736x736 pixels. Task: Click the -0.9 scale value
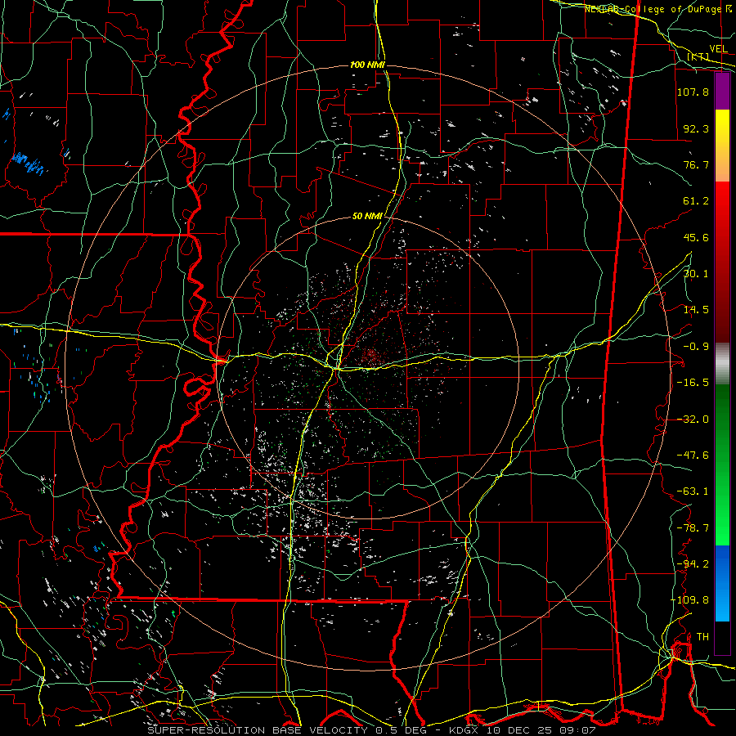pyautogui.click(x=696, y=347)
